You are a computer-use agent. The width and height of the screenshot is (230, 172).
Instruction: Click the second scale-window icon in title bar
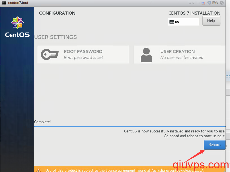click(x=194, y=3)
